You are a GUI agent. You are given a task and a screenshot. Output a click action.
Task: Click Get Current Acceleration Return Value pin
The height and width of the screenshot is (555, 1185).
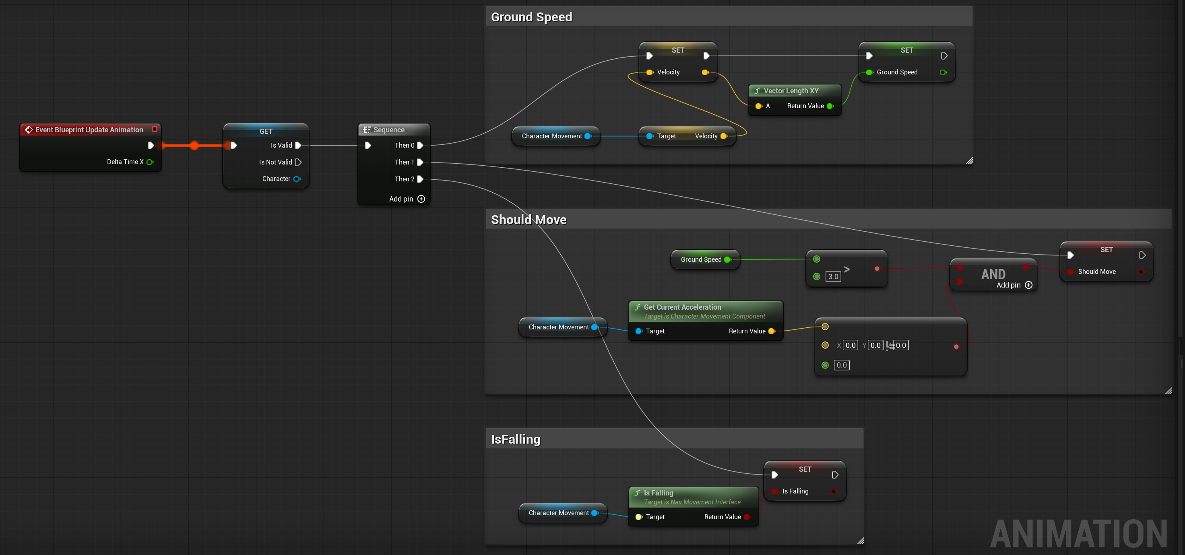pos(772,331)
